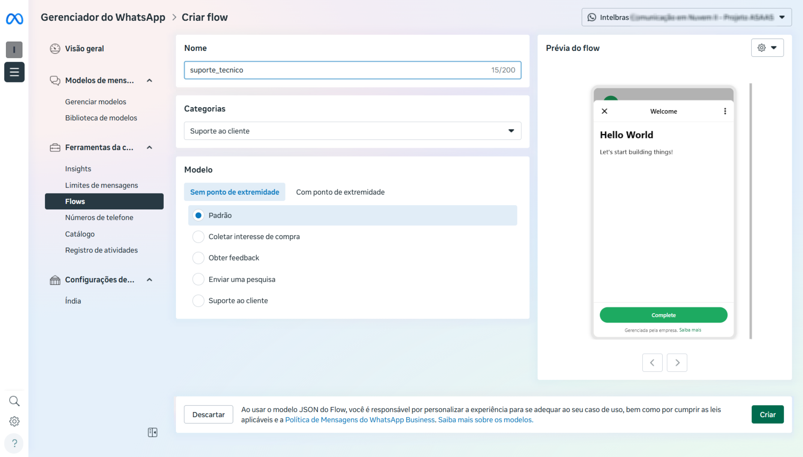
Task: Open the Categorias dropdown
Action: [352, 131]
